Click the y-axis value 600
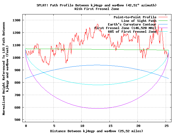The width and height of the screenshot is (177, 133). tap(17, 108)
